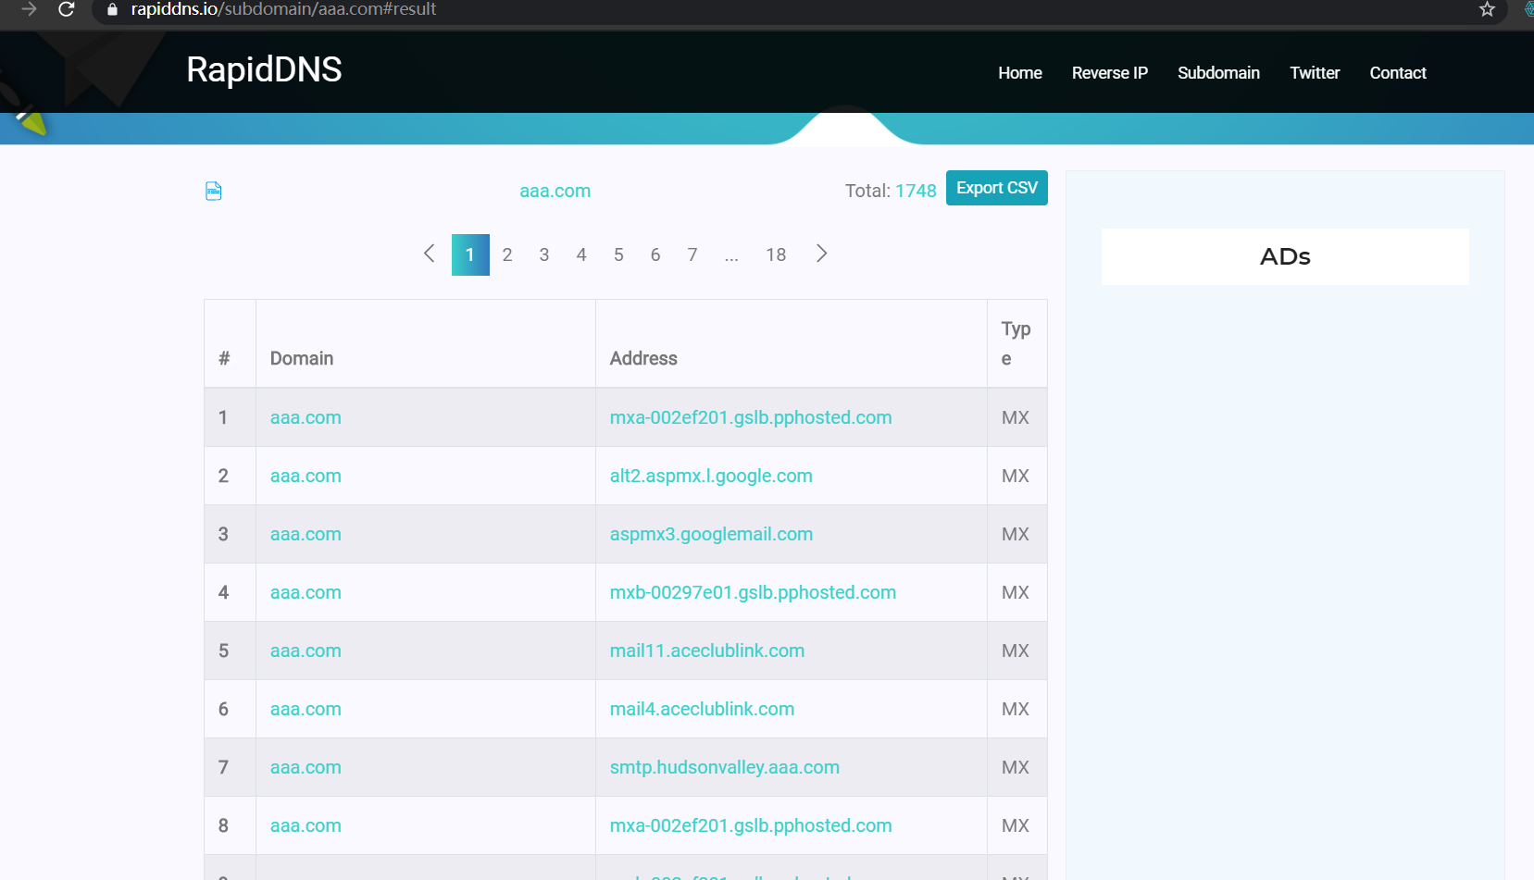Click Type column header
Viewport: 1534px width, 880px height.
[x=1016, y=343]
